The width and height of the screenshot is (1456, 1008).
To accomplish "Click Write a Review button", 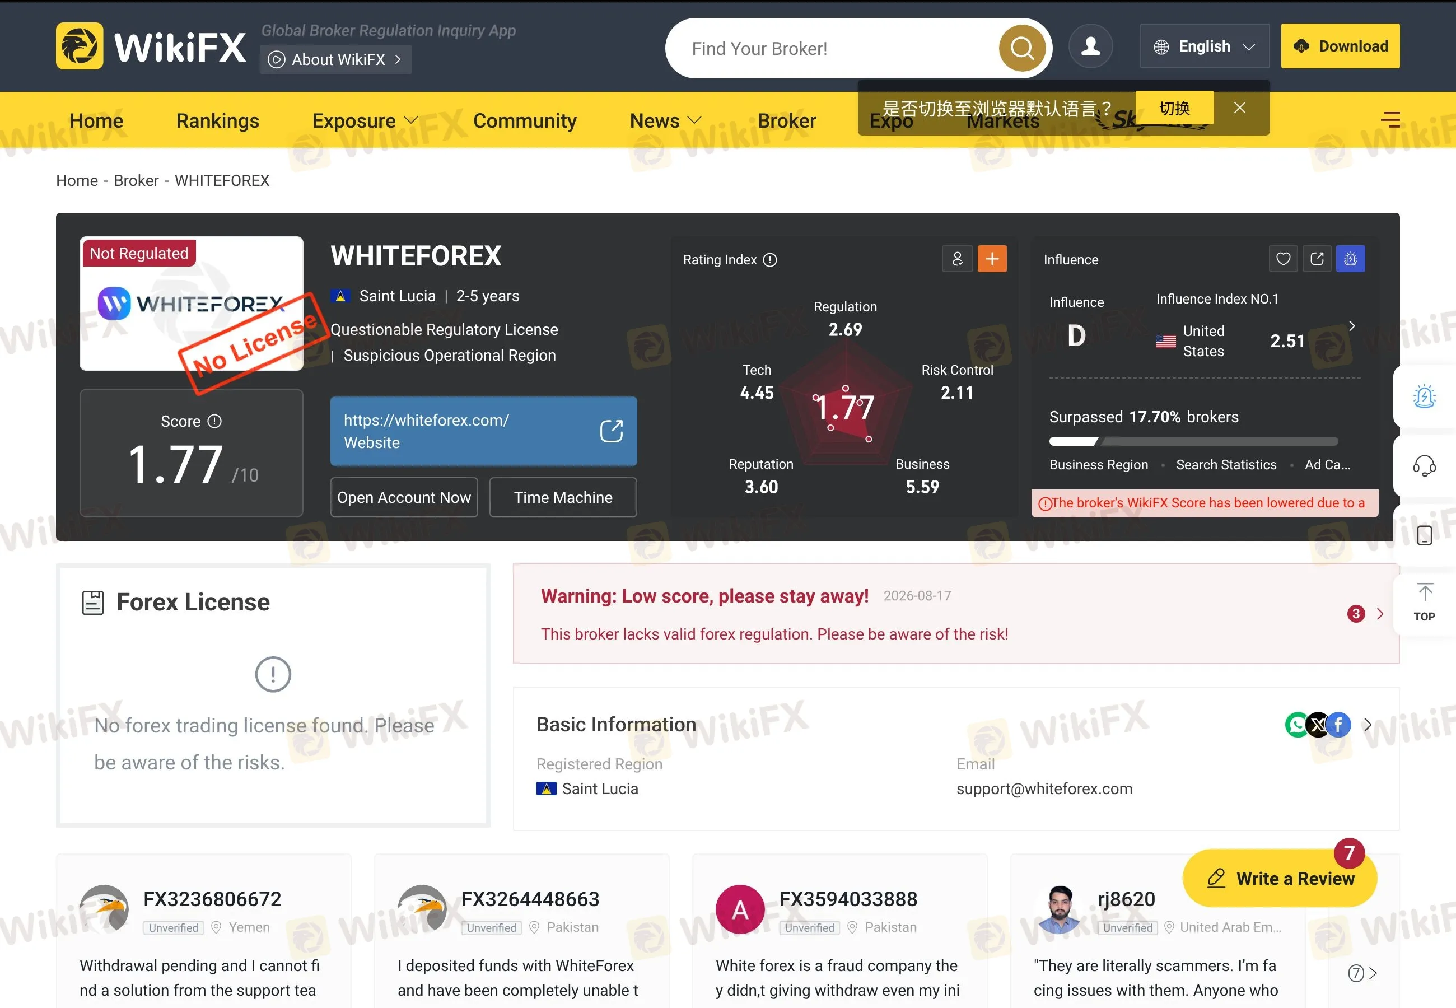I will click(x=1280, y=879).
